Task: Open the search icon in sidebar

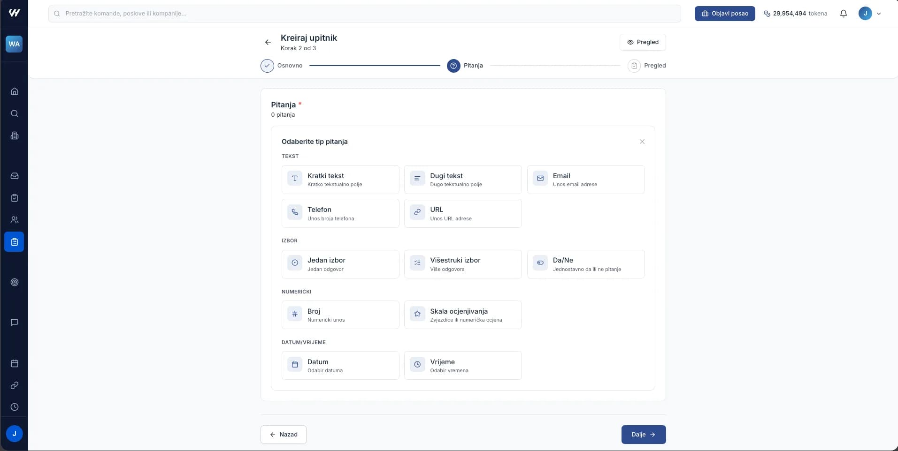Action: click(15, 113)
